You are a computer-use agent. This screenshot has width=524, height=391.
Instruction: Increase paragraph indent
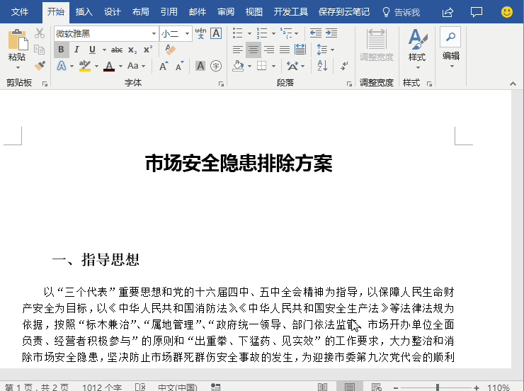point(331,33)
